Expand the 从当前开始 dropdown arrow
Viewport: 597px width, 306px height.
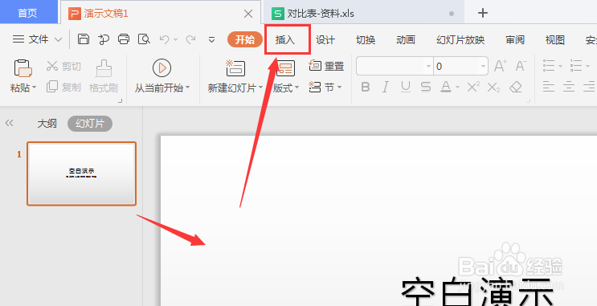pyautogui.click(x=187, y=88)
